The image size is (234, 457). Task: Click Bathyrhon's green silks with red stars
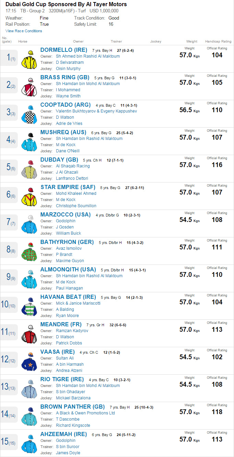(x=29, y=251)
